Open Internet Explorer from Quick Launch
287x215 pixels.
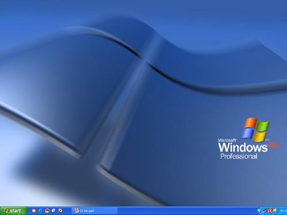pyautogui.click(x=41, y=210)
